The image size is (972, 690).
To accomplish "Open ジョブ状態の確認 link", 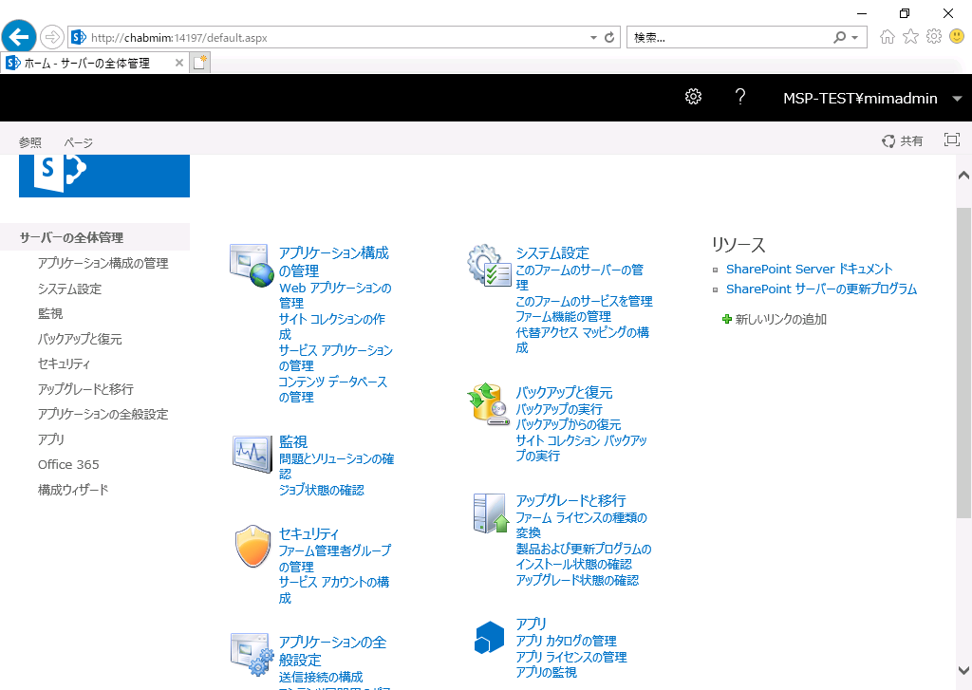I will tap(322, 490).
